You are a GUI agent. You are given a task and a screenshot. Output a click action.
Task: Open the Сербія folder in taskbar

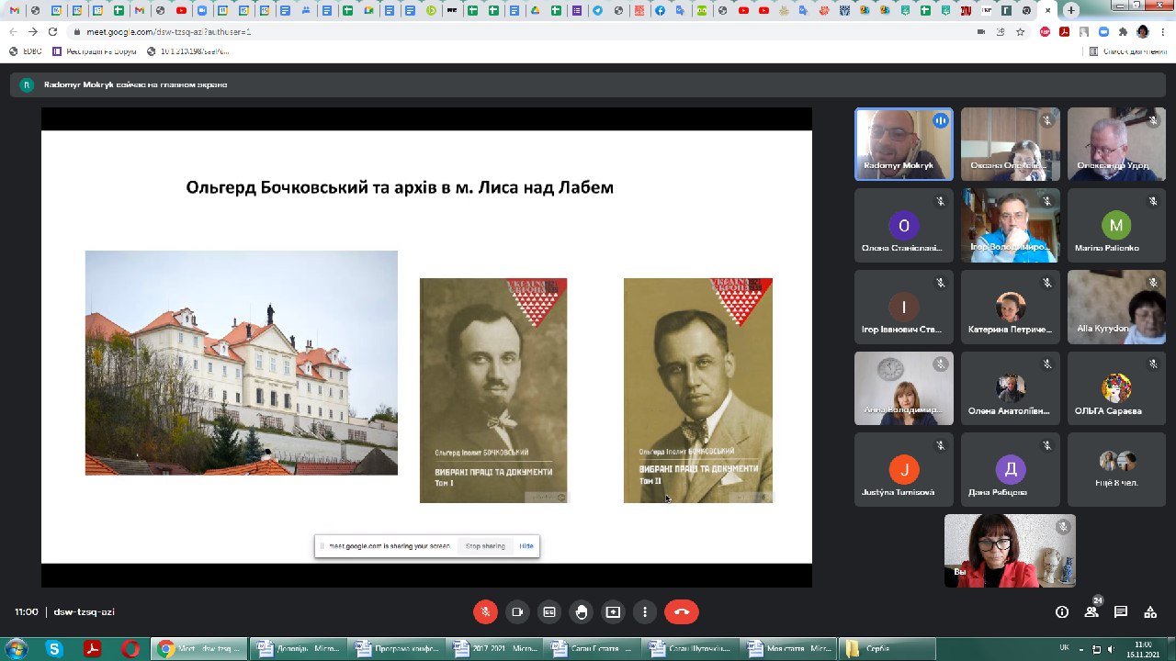coord(888,649)
